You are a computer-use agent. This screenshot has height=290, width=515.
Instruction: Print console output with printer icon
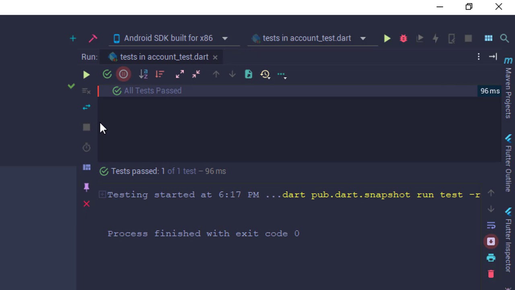click(x=491, y=258)
